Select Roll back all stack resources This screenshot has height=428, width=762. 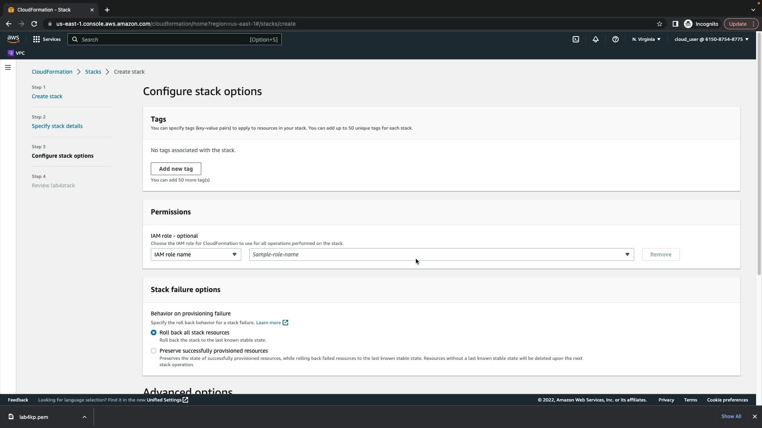point(154,332)
